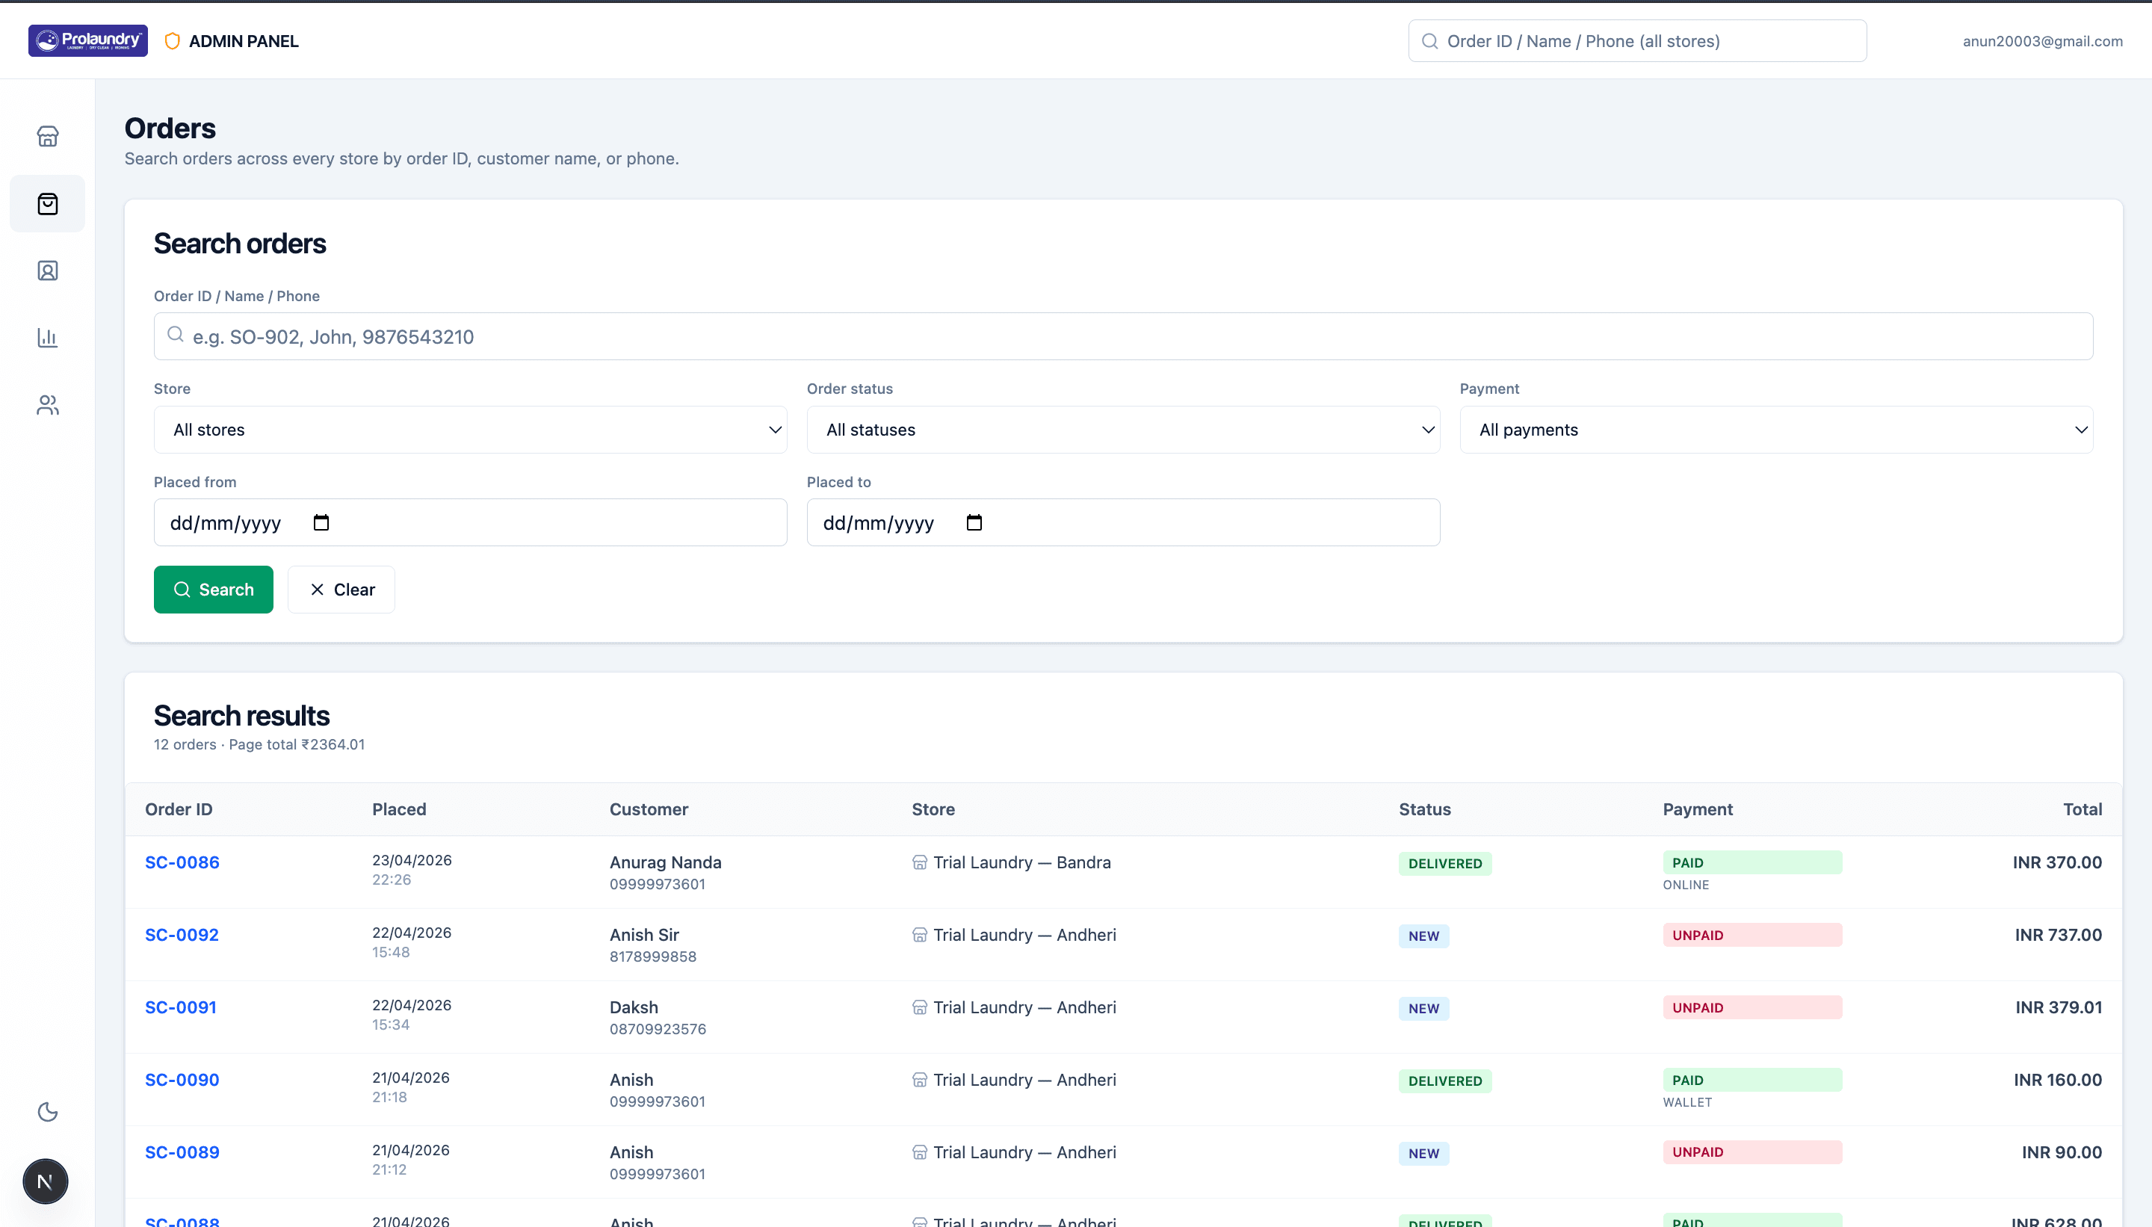
Task: Click the anun20003@gmail.com account label
Action: 2042,40
